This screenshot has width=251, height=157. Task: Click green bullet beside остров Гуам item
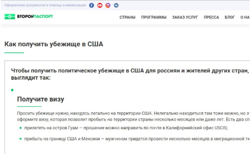point(21,128)
